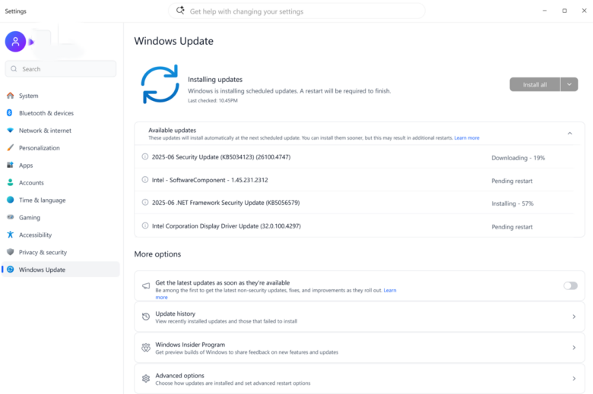Click the Accessibility figure icon in sidebar
Viewport: 593px width, 394px height.
point(10,235)
